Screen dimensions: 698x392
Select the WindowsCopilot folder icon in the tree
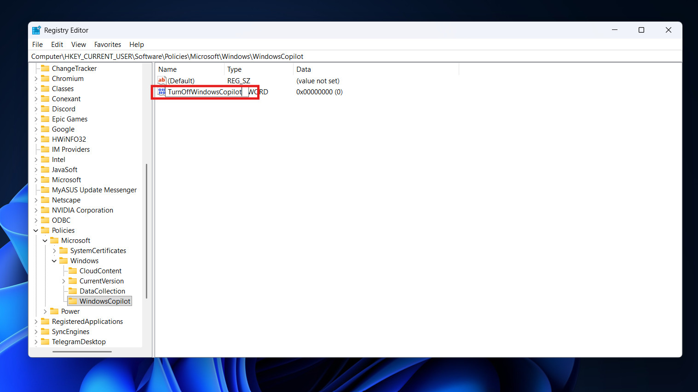pyautogui.click(x=73, y=300)
